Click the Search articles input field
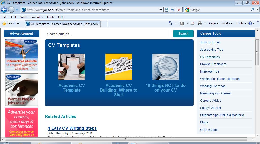 106,34
